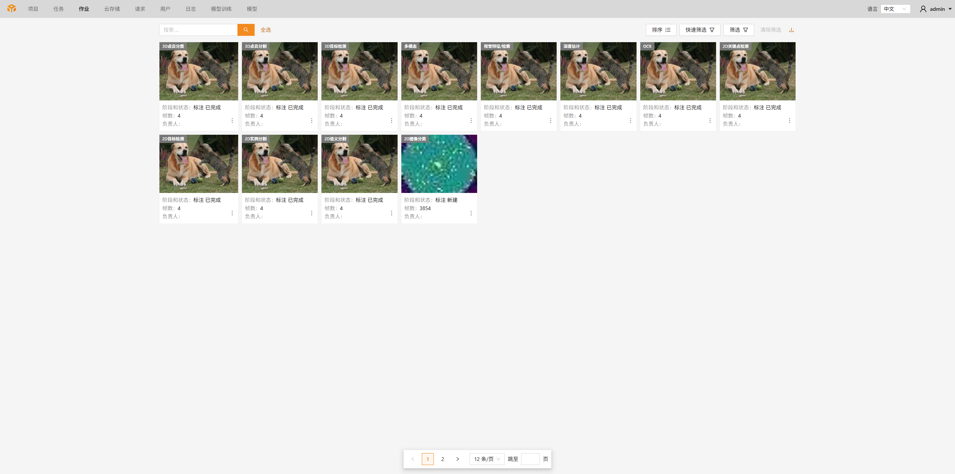Select page 1 in pagination

coord(427,459)
